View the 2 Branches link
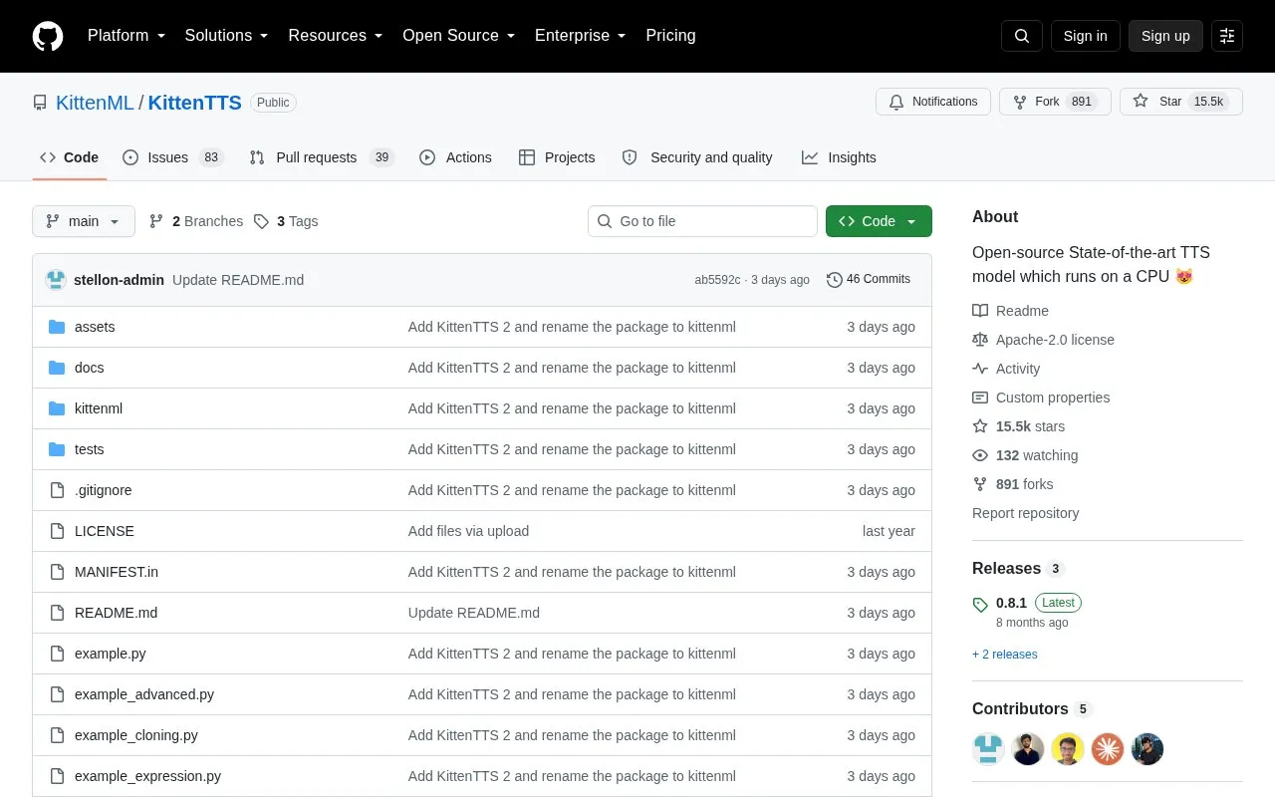Image resolution: width=1275 pixels, height=797 pixels. click(196, 221)
